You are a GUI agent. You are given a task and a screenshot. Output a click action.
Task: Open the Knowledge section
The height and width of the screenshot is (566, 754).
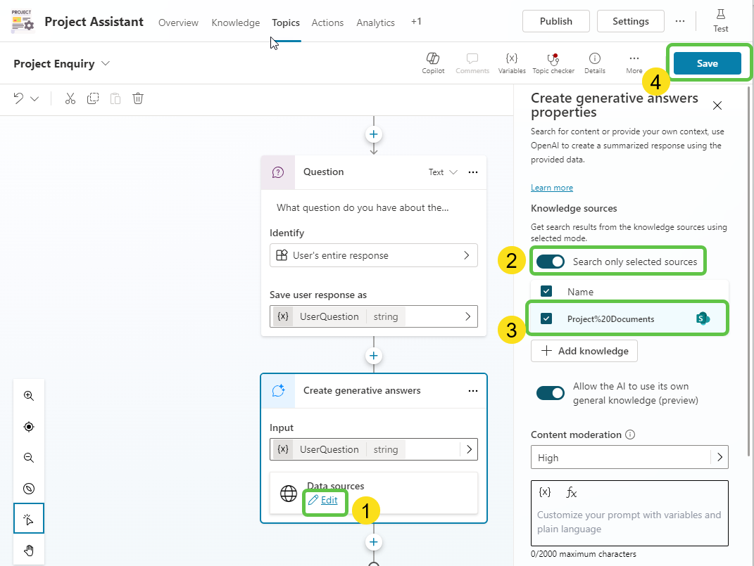pos(235,22)
